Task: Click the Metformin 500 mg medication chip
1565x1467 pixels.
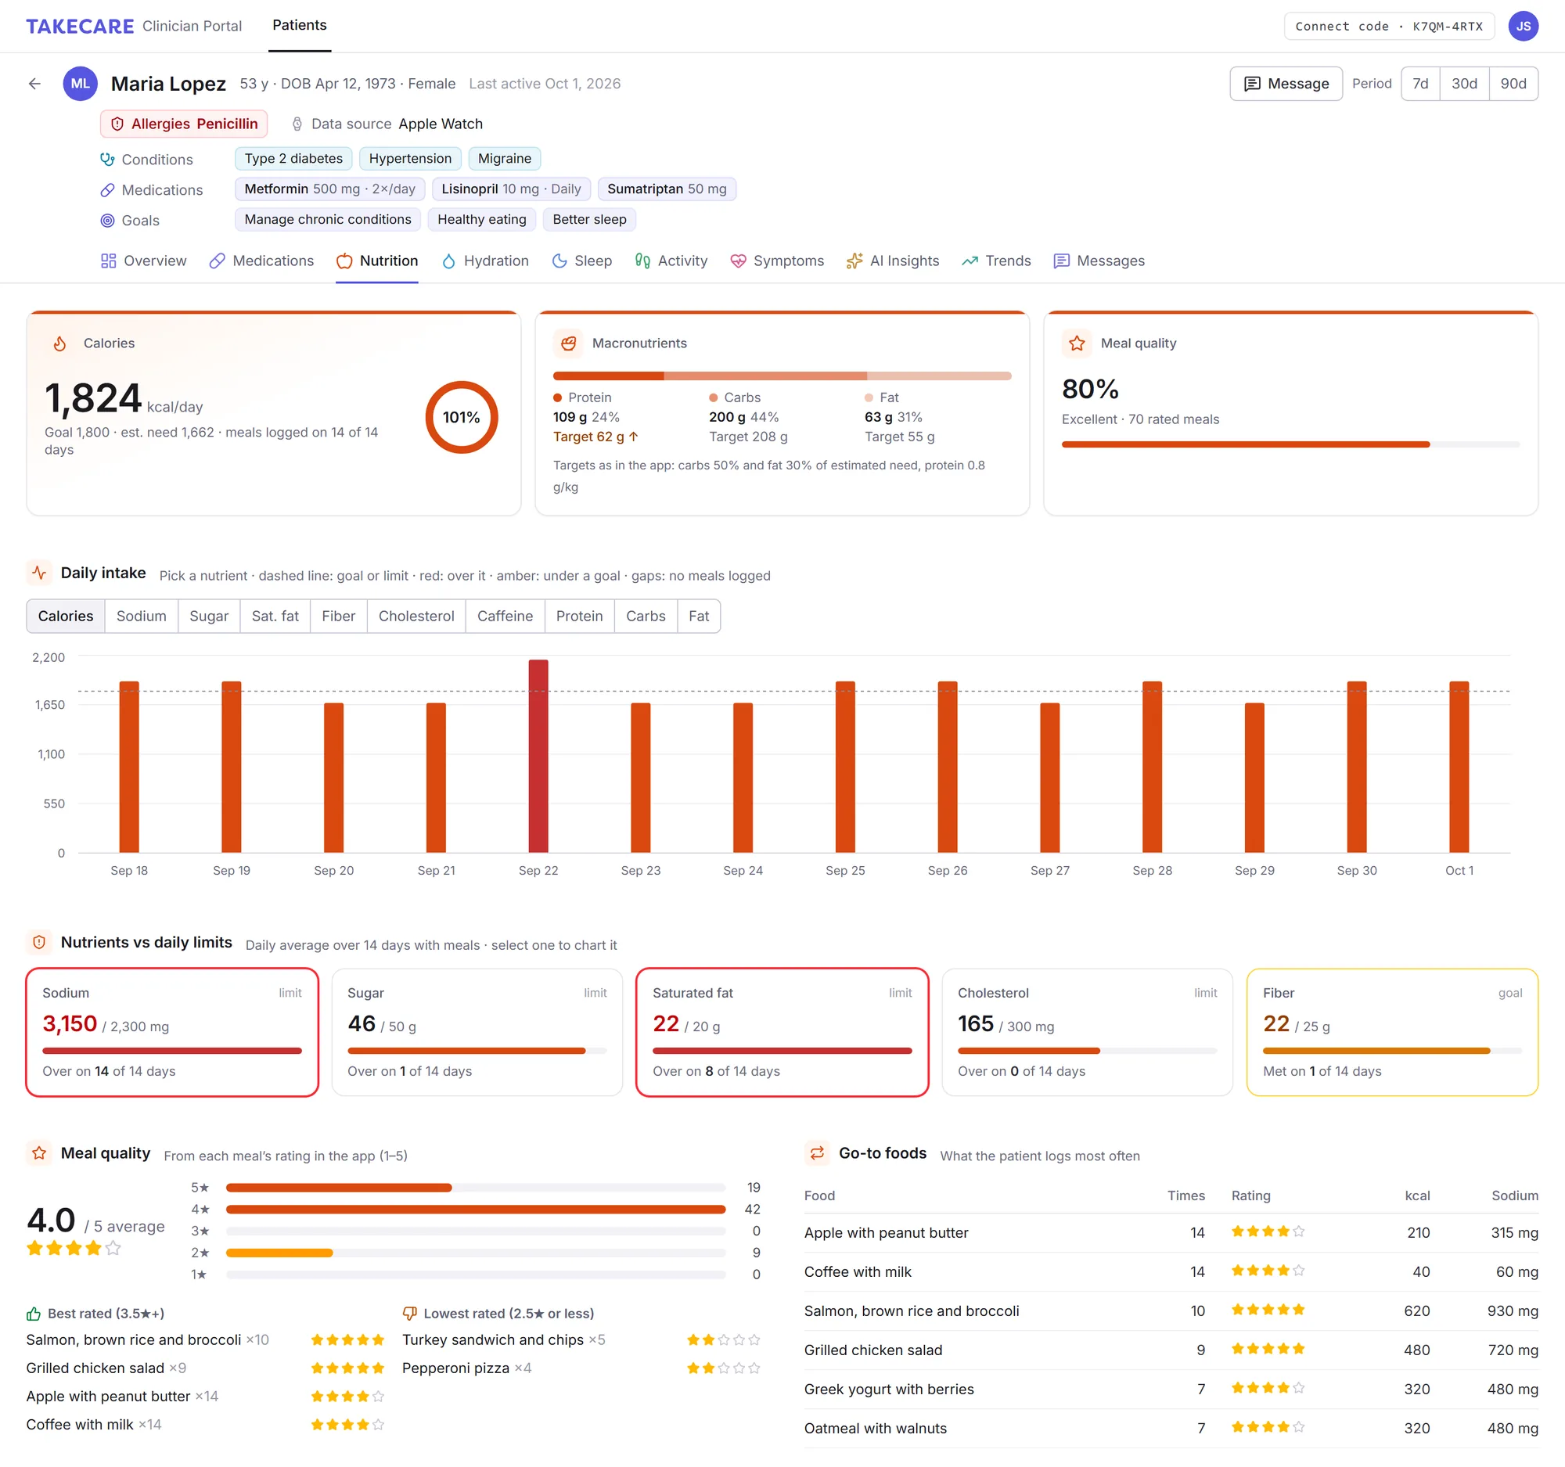Action: coord(330,189)
